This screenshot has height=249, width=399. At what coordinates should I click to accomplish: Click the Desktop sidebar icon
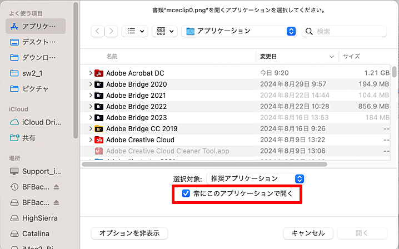point(14,42)
